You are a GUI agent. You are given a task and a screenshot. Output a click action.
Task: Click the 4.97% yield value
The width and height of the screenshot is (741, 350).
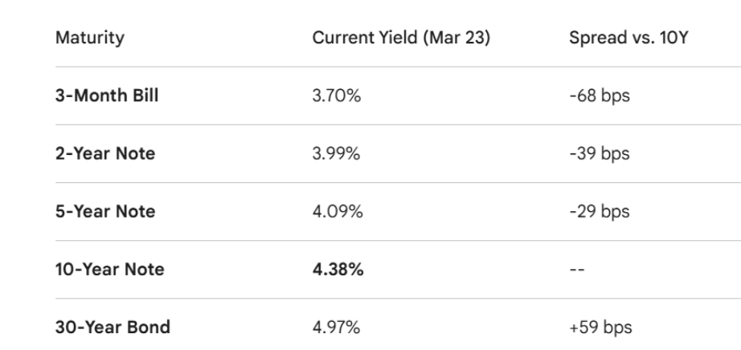click(x=336, y=328)
